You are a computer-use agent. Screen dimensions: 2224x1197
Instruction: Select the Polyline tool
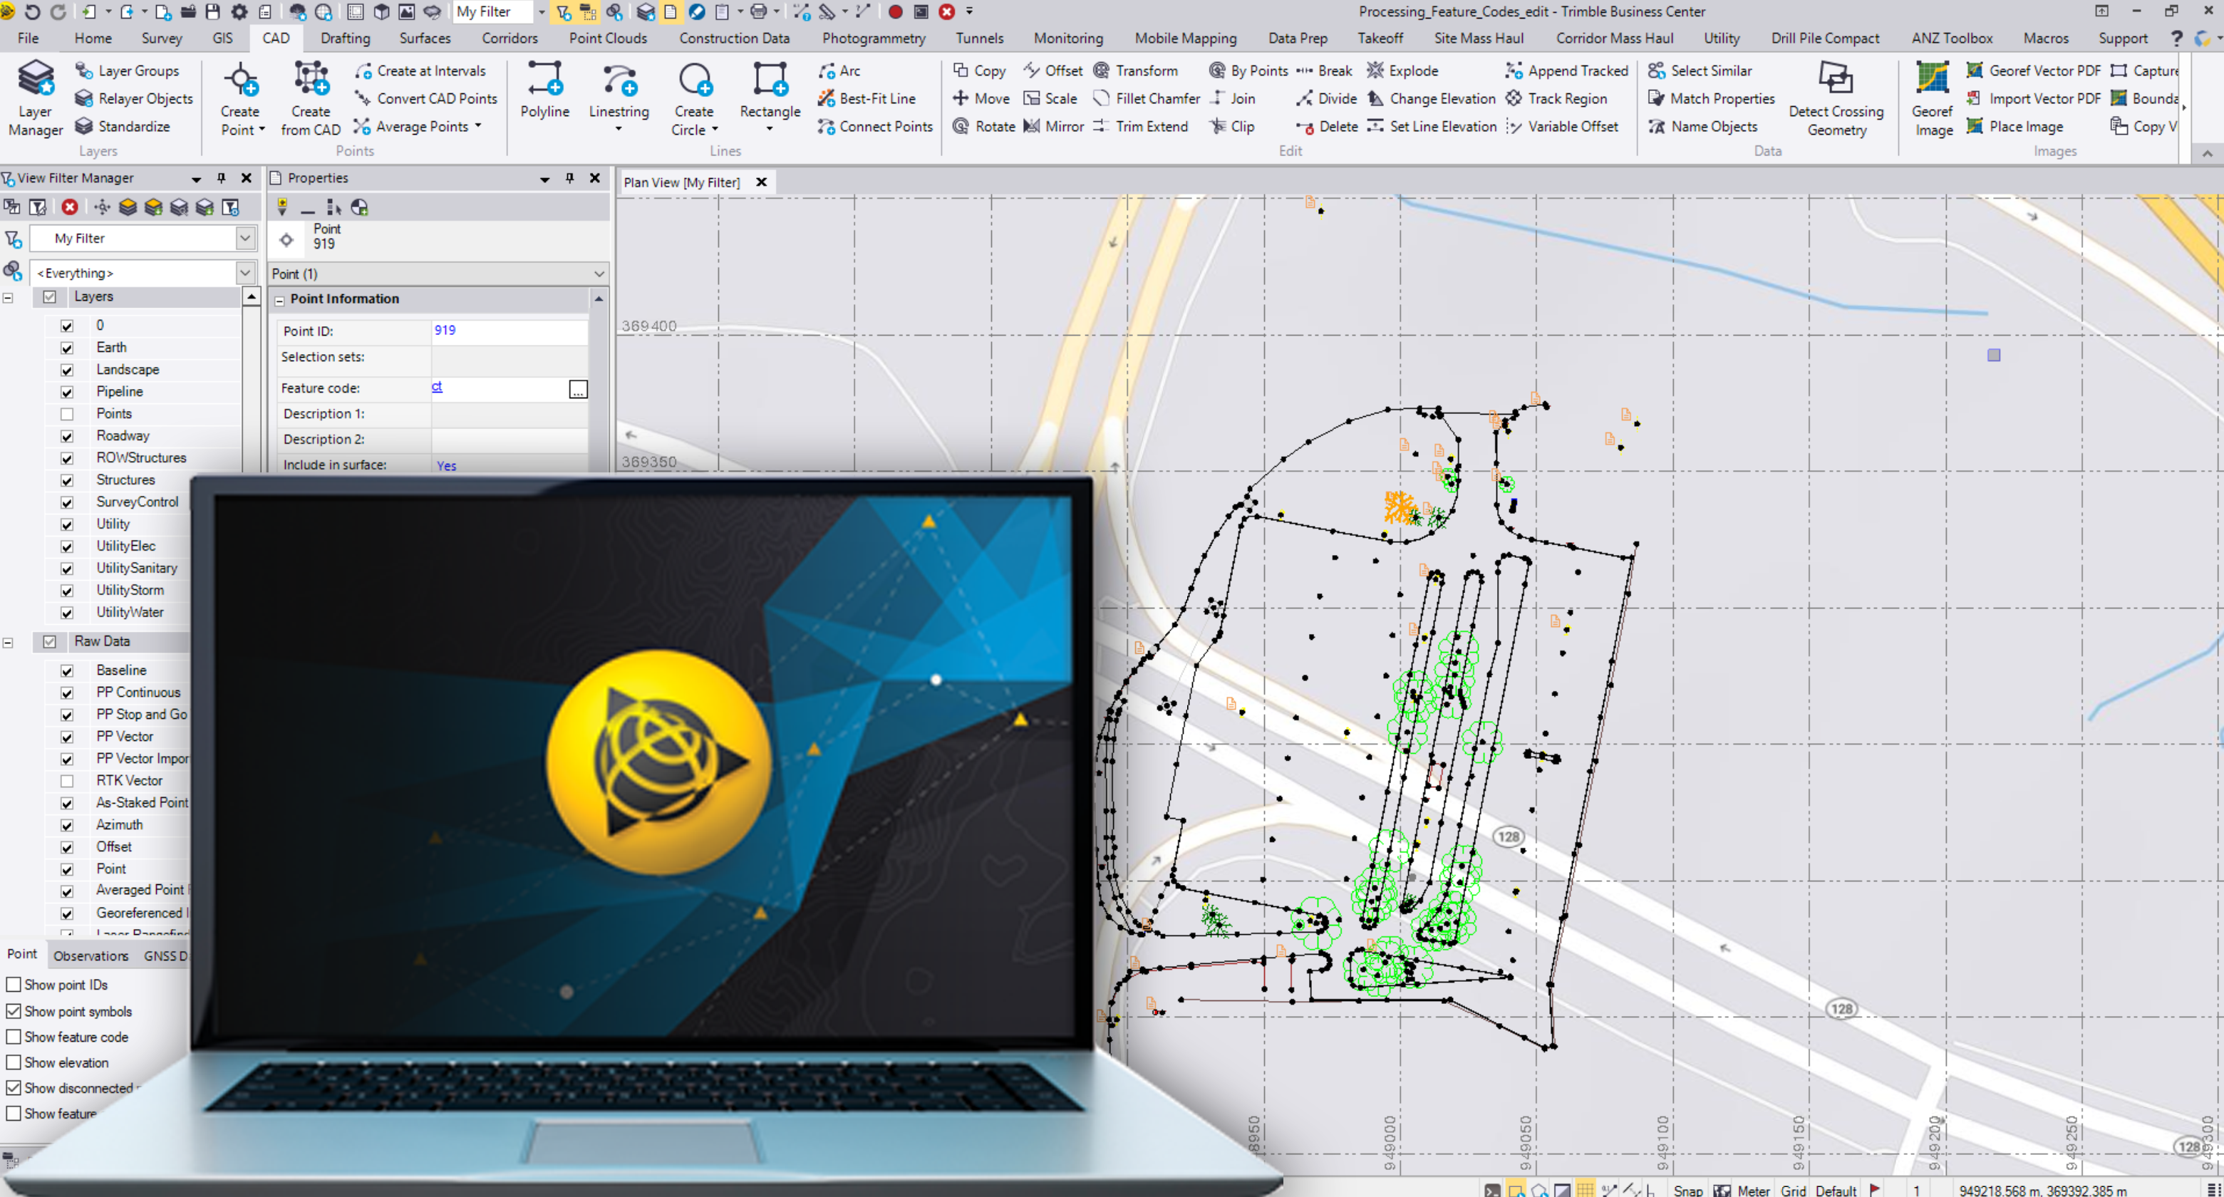pyautogui.click(x=544, y=95)
